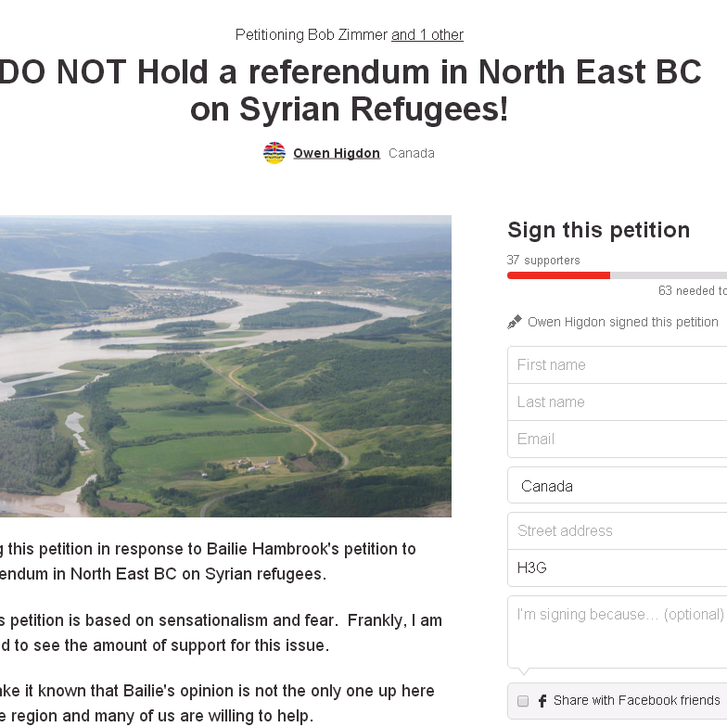Click the Street address field
This screenshot has width=727, height=727.
click(x=618, y=530)
